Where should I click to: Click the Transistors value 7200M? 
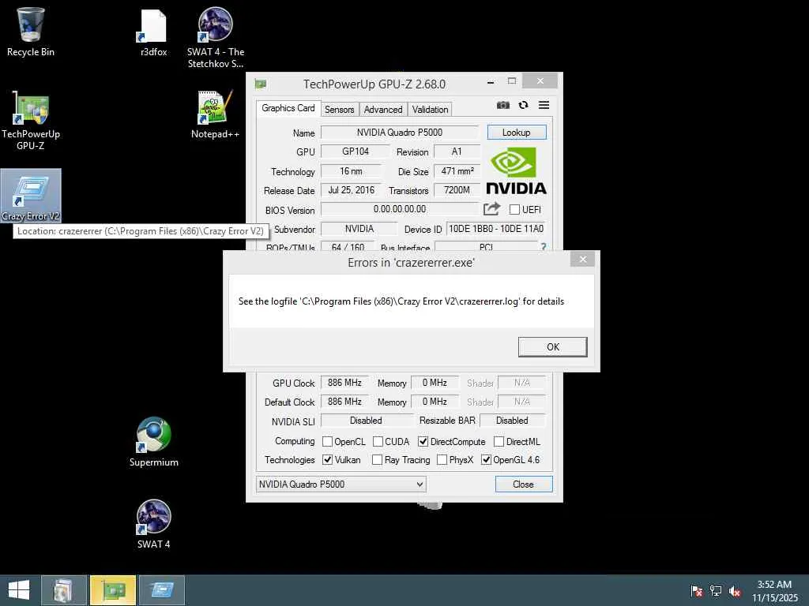(x=457, y=190)
